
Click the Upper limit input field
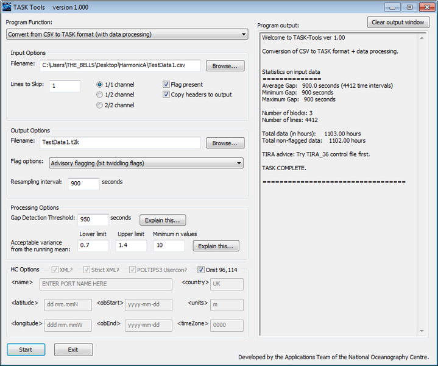pyautogui.click(x=131, y=246)
